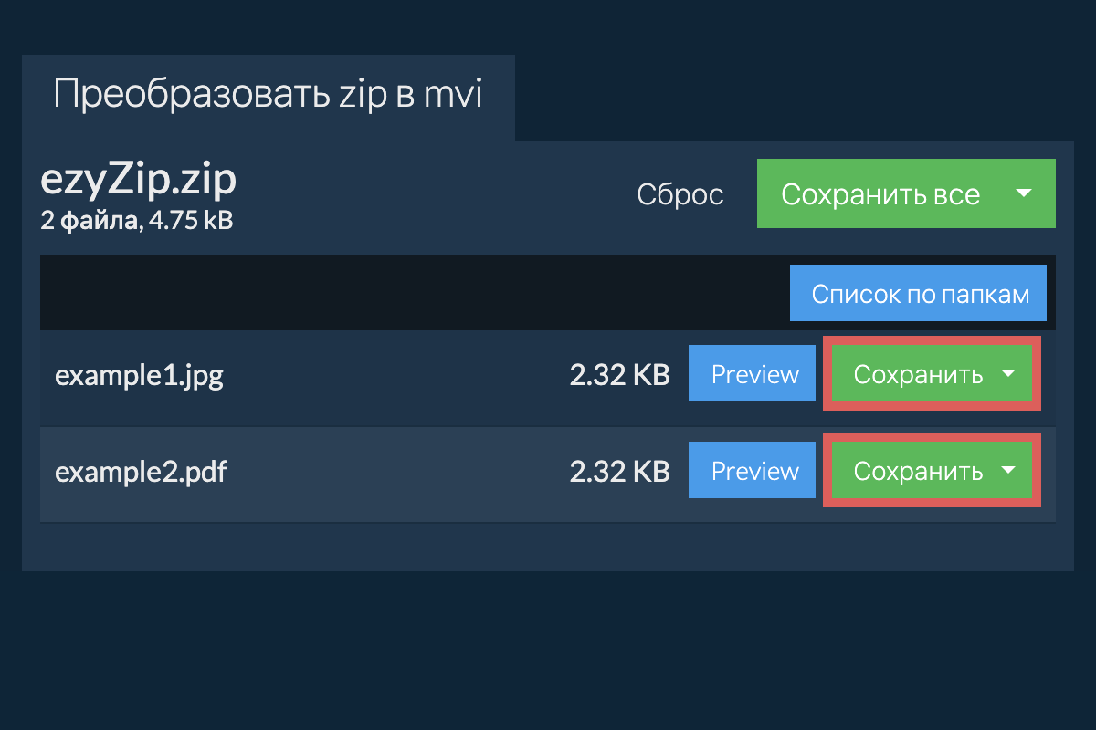
Task: Open save options arrow for example1.jpg
Action: [1008, 374]
